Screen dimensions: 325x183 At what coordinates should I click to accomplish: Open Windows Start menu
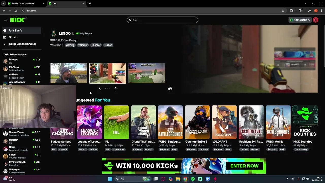(110, 179)
